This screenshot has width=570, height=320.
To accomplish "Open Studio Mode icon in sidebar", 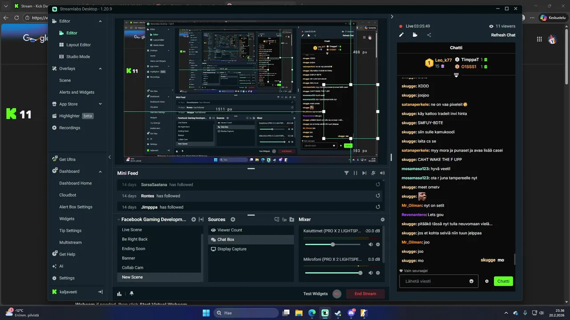I will pos(62,57).
